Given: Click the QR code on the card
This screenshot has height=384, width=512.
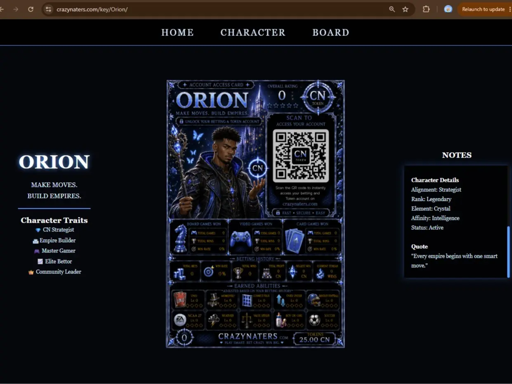Looking at the screenshot, I should [300, 156].
